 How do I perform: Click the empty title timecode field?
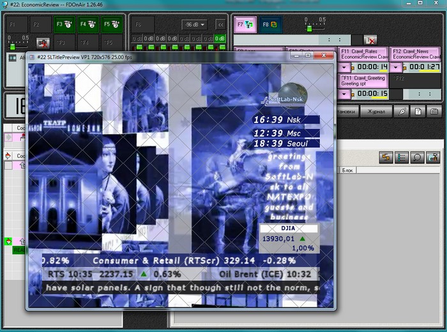[292, 40]
